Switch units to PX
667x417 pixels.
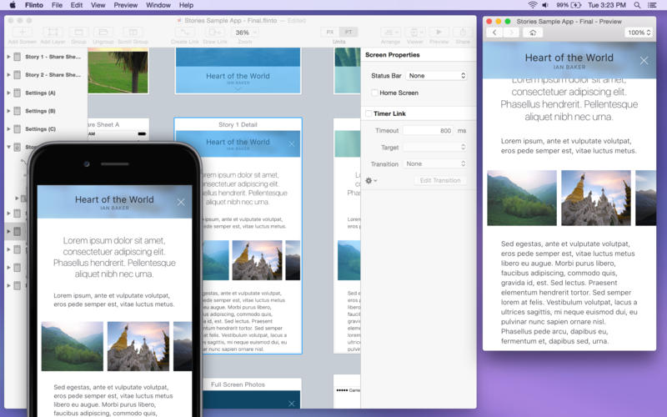point(330,32)
